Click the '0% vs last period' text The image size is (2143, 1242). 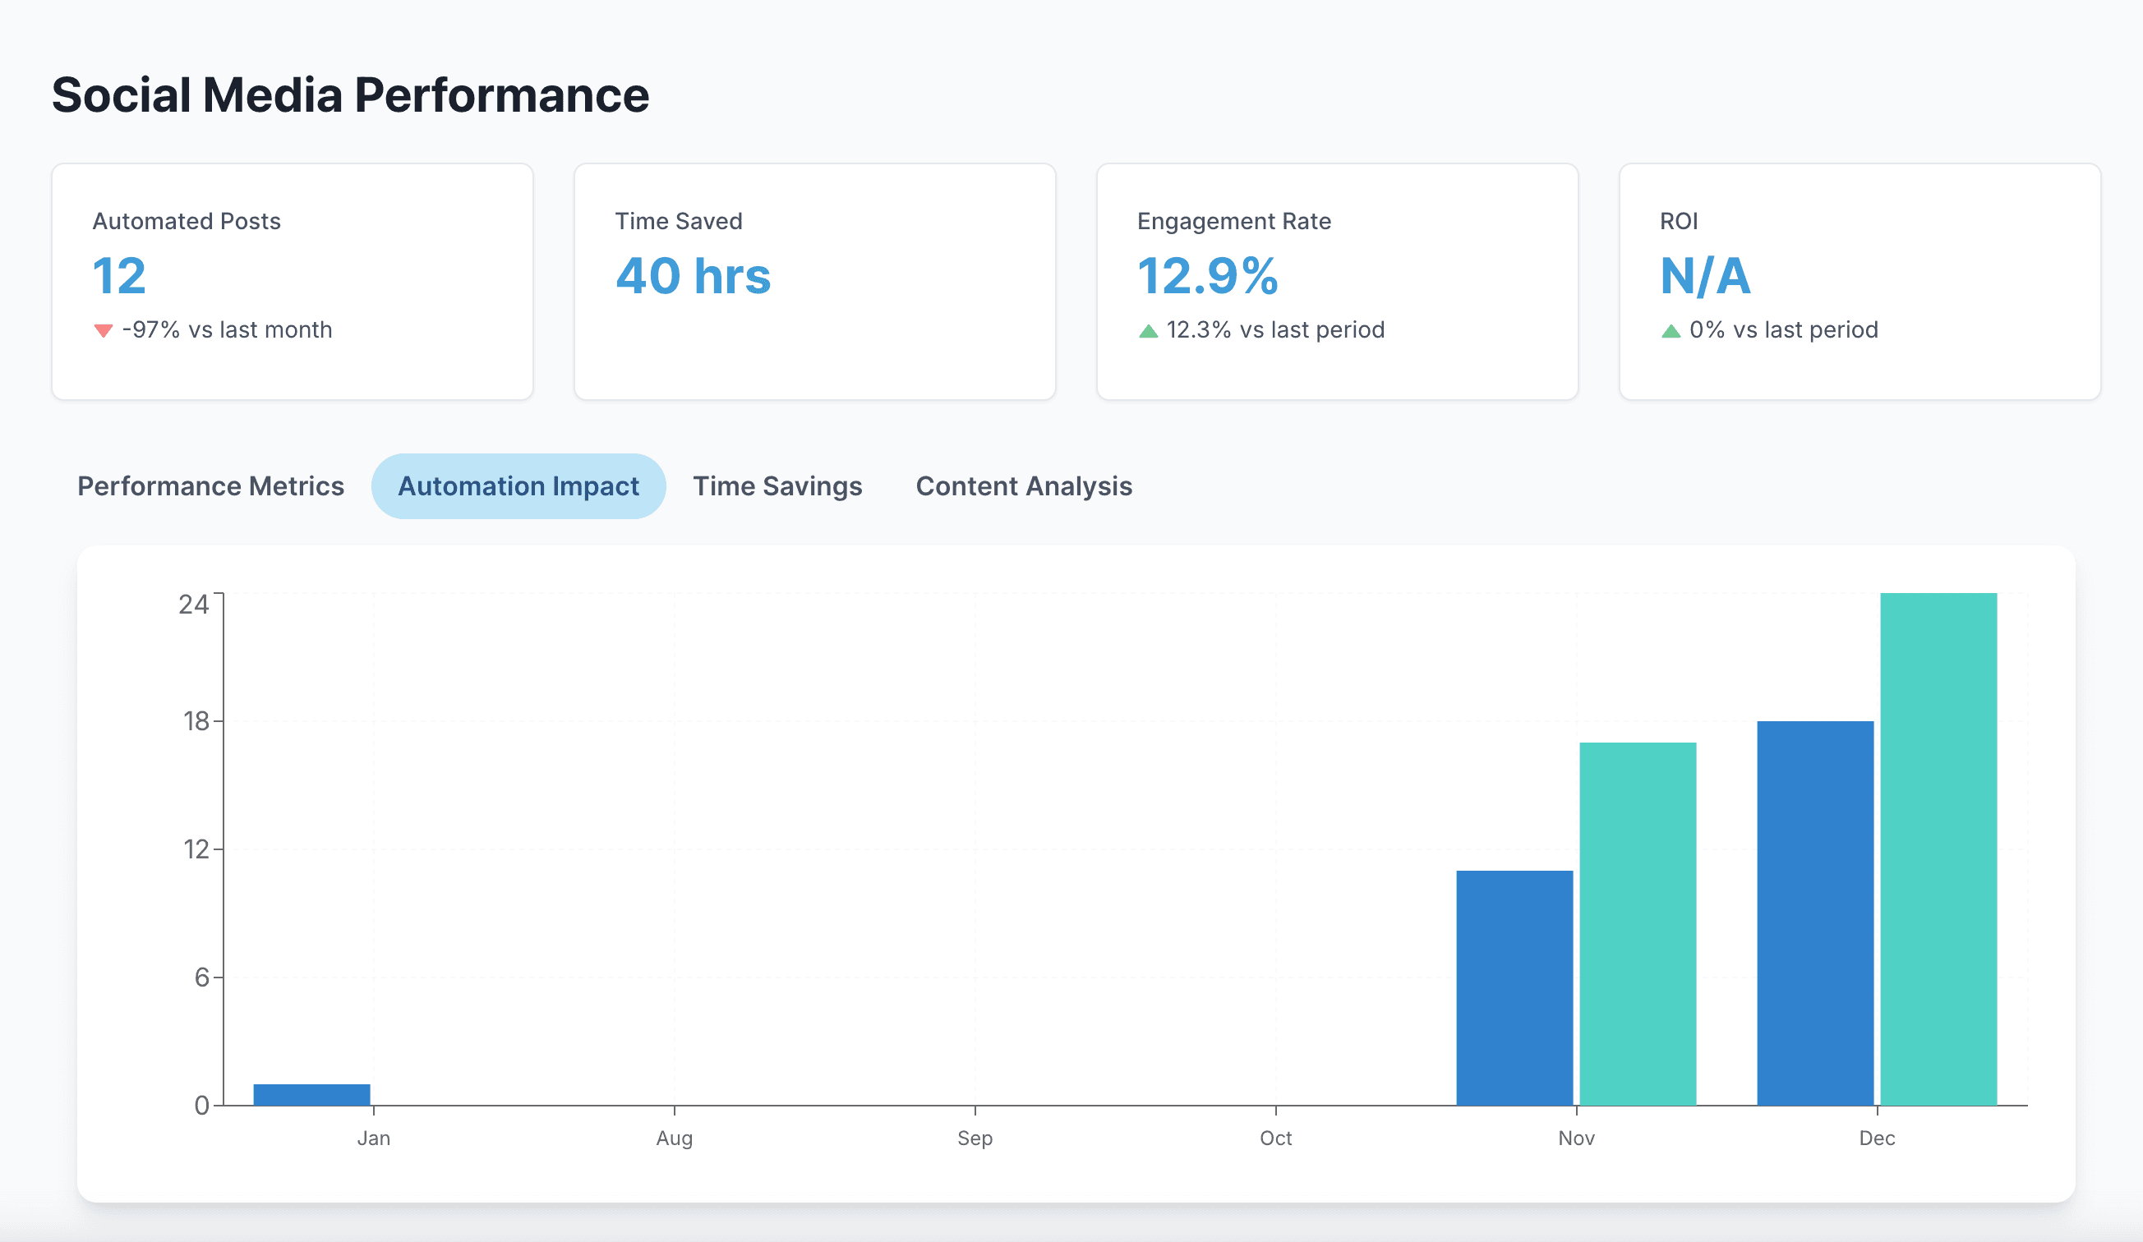tap(1784, 330)
